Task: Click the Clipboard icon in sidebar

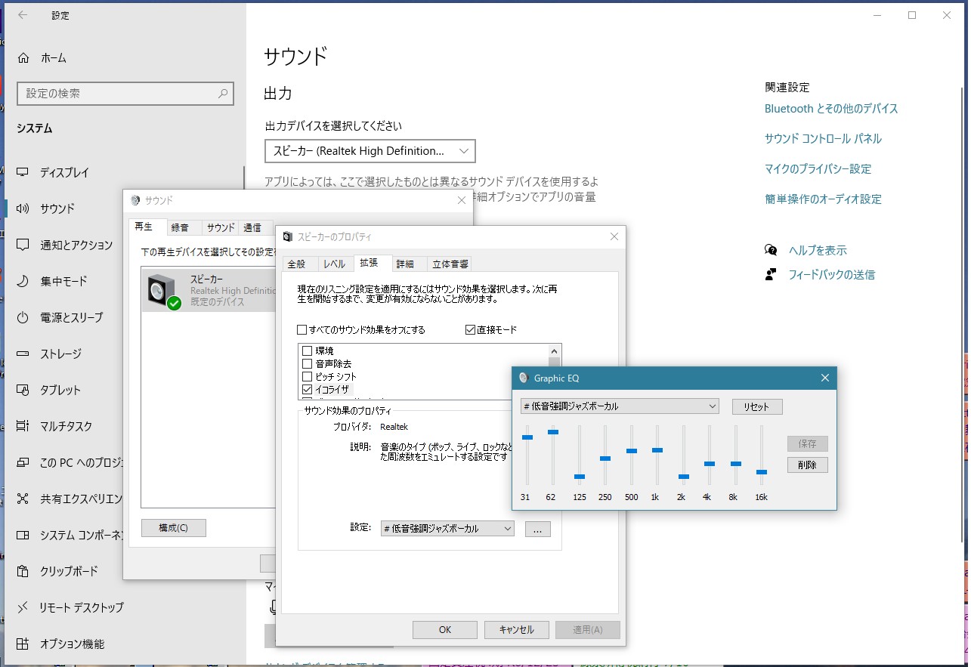Action: click(x=23, y=571)
